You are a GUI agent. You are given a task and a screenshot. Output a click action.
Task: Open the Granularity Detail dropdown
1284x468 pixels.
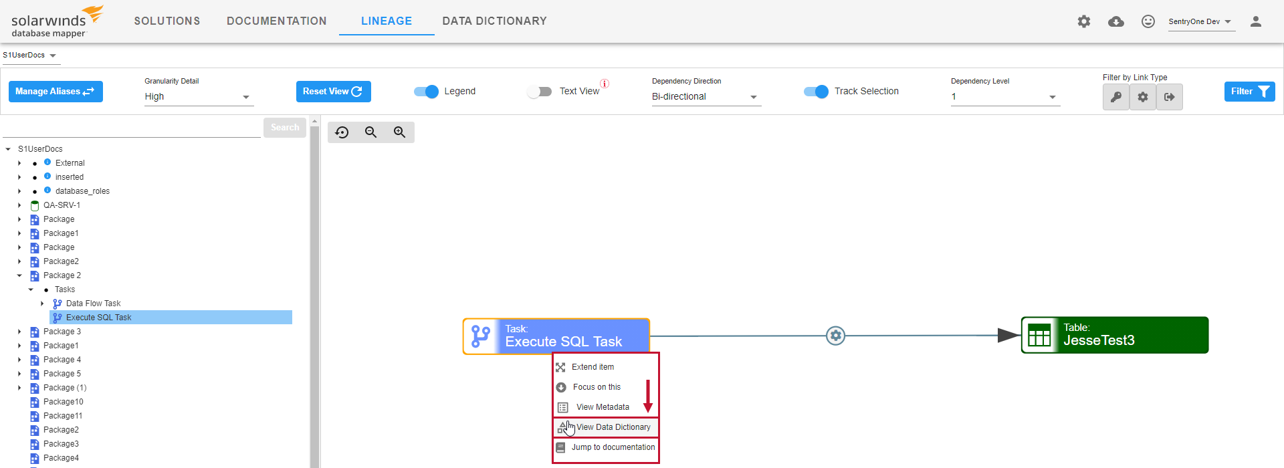click(198, 97)
